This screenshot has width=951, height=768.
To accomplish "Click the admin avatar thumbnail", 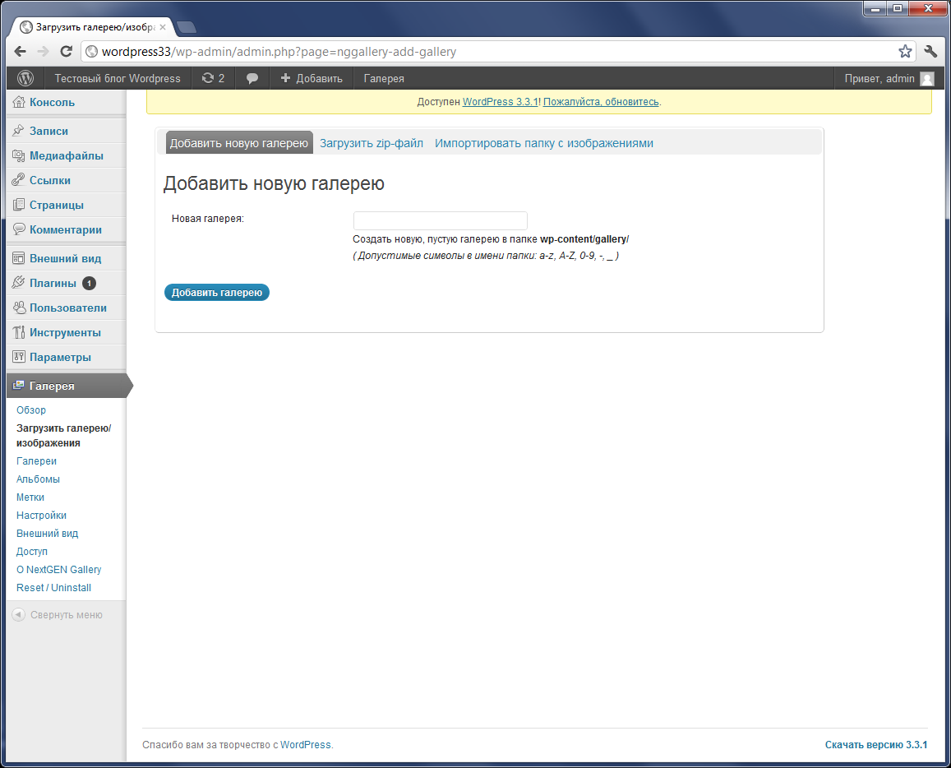I will point(926,79).
